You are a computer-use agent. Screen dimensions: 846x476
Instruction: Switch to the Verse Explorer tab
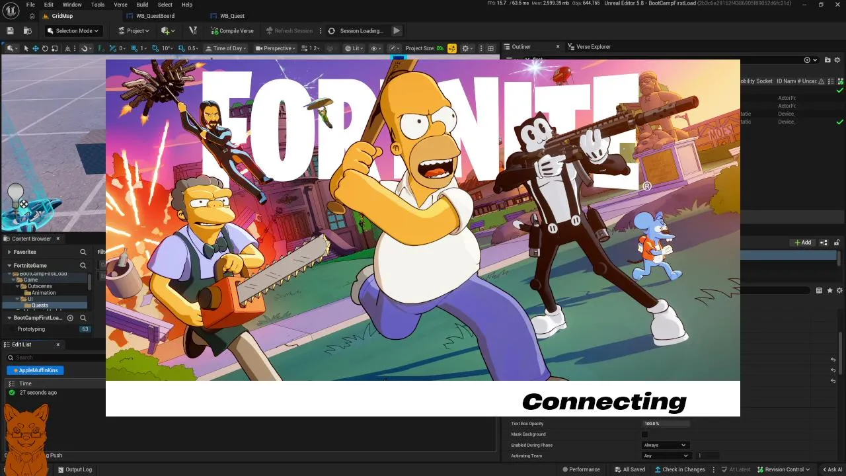click(x=589, y=47)
